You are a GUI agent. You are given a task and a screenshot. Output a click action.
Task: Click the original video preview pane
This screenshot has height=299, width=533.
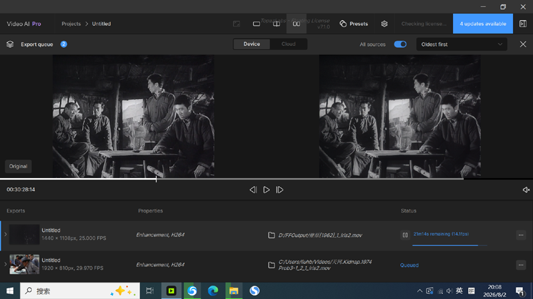pyautogui.click(x=133, y=116)
